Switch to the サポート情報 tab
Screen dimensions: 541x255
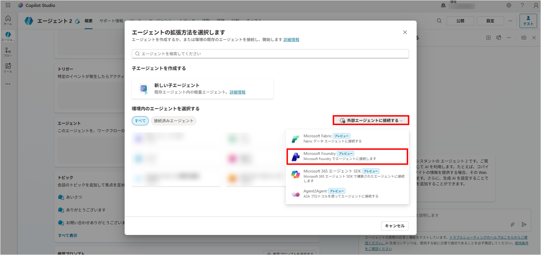[x=111, y=21]
